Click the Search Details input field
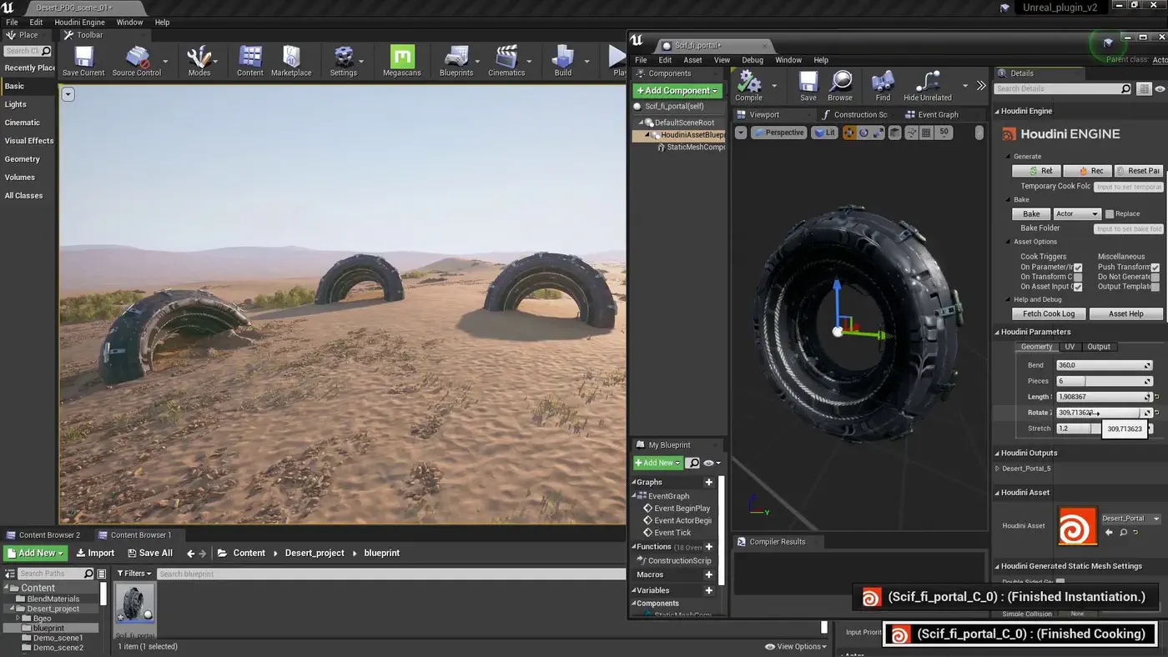The width and height of the screenshot is (1168, 657). point(1062,88)
